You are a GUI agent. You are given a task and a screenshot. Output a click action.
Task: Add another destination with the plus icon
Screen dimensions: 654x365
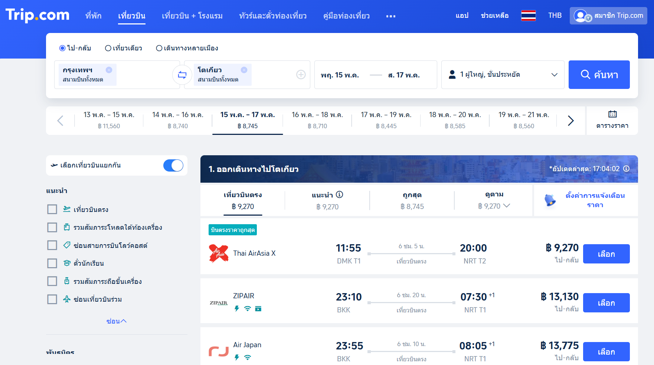coord(301,75)
